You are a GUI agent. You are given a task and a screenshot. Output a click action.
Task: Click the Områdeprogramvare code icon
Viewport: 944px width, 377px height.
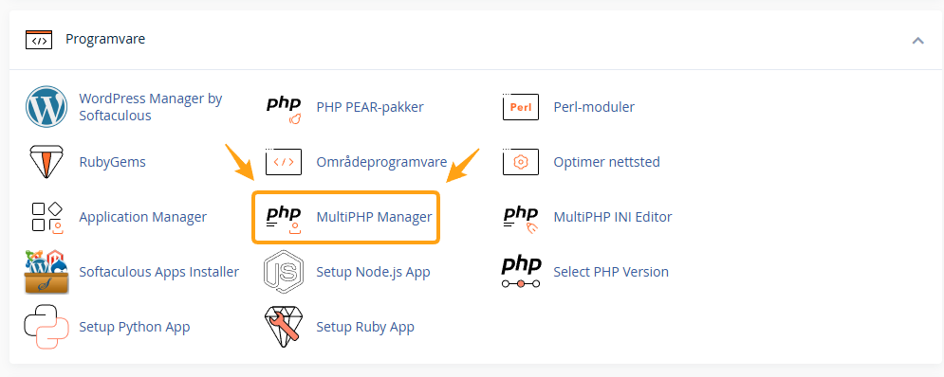(x=284, y=162)
